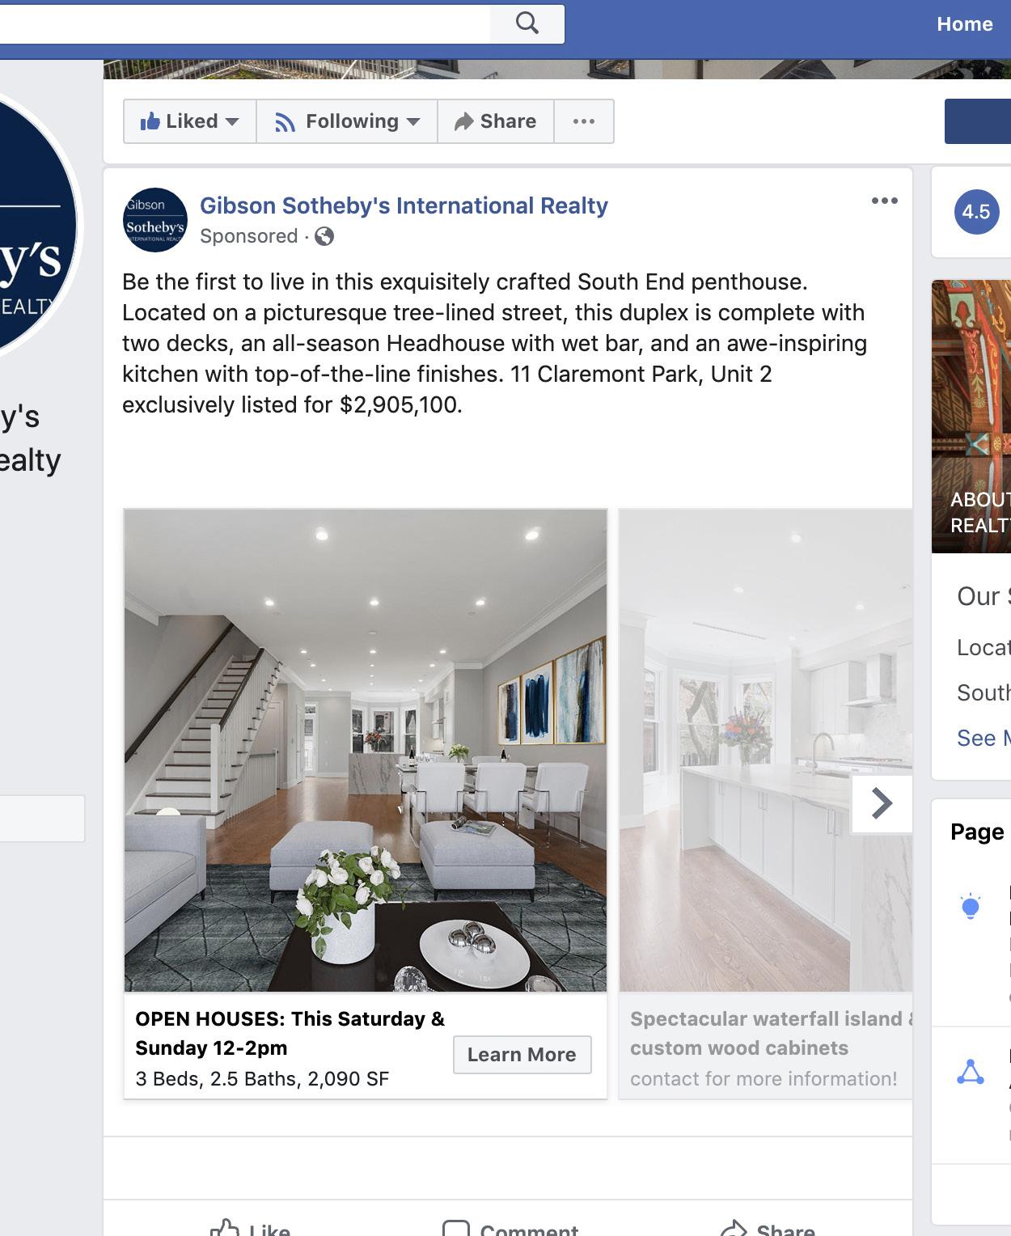Click the search magnifier icon

(527, 23)
